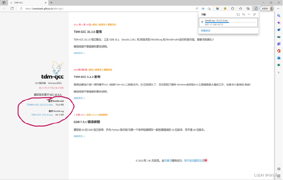The height and width of the screenshot is (180, 283).
Task: Click 杰基尔 link in footer
Action: point(168,161)
